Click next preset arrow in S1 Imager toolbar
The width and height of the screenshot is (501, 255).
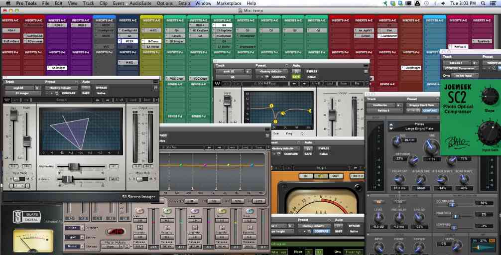[108, 100]
